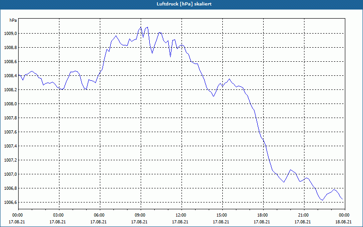Screen dimensions: 363x227
Task: Select the 1007,8 y-axis value
Action: click(x=10, y=118)
